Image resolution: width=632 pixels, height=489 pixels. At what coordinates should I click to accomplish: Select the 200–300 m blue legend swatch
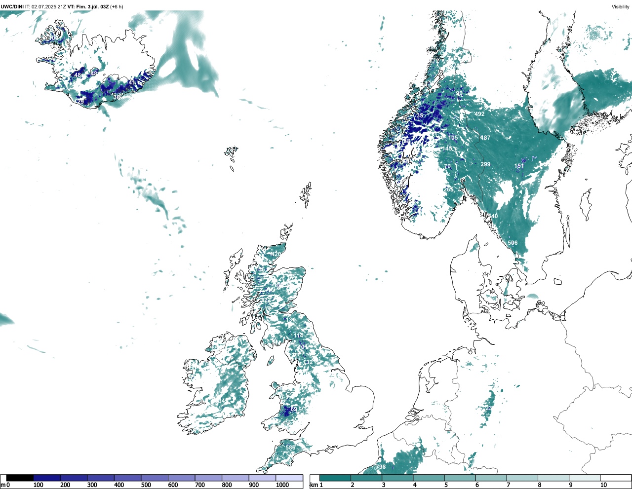coord(74,478)
